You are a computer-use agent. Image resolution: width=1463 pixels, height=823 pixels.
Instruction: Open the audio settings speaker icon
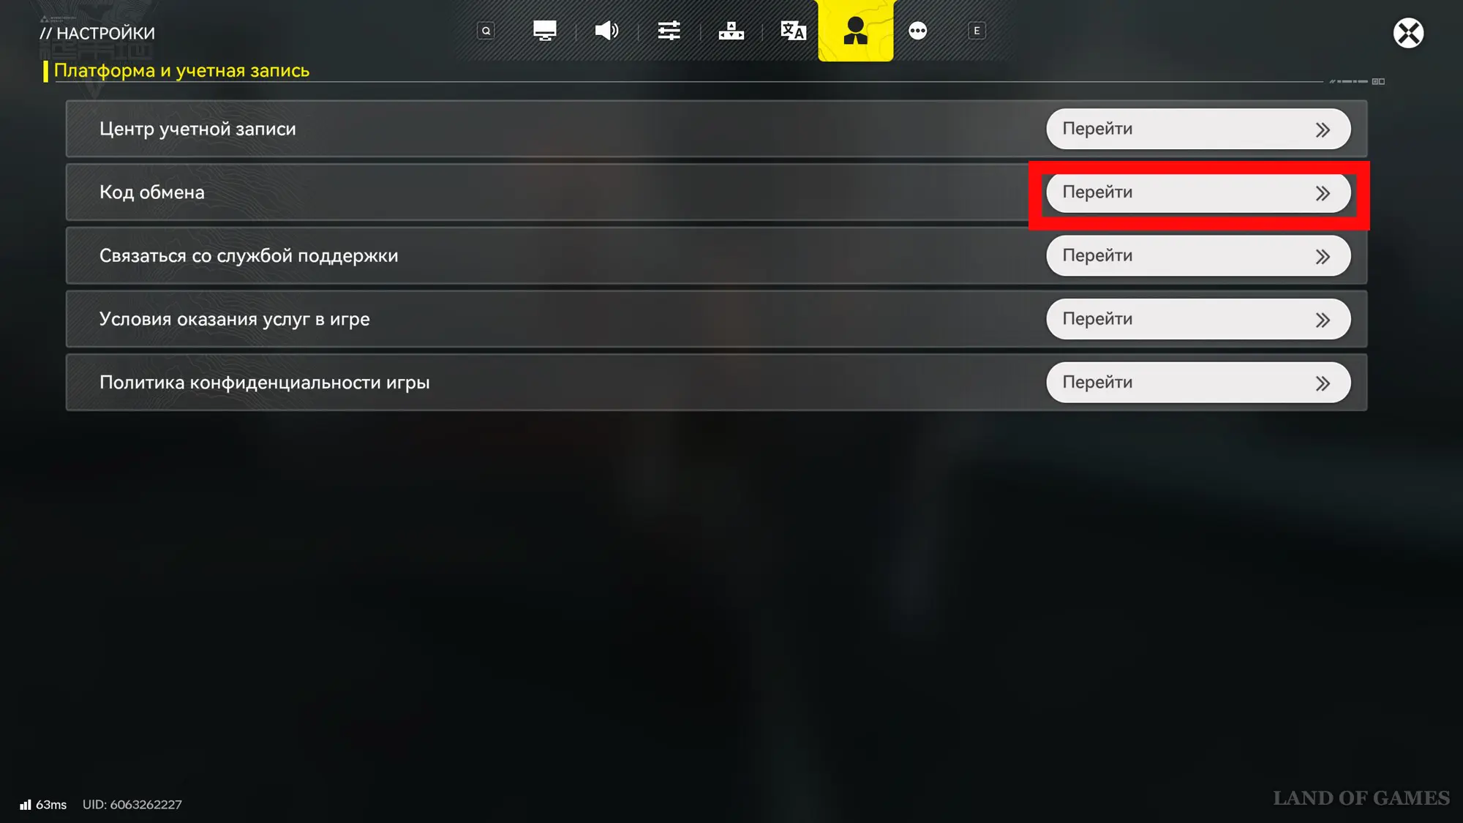coord(606,31)
